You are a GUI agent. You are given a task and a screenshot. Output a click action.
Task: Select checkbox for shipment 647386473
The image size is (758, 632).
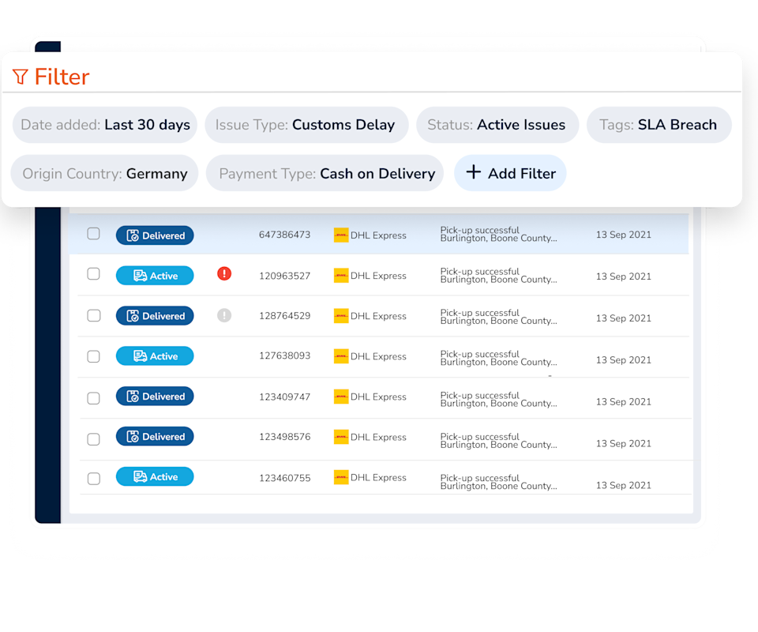[x=93, y=234]
